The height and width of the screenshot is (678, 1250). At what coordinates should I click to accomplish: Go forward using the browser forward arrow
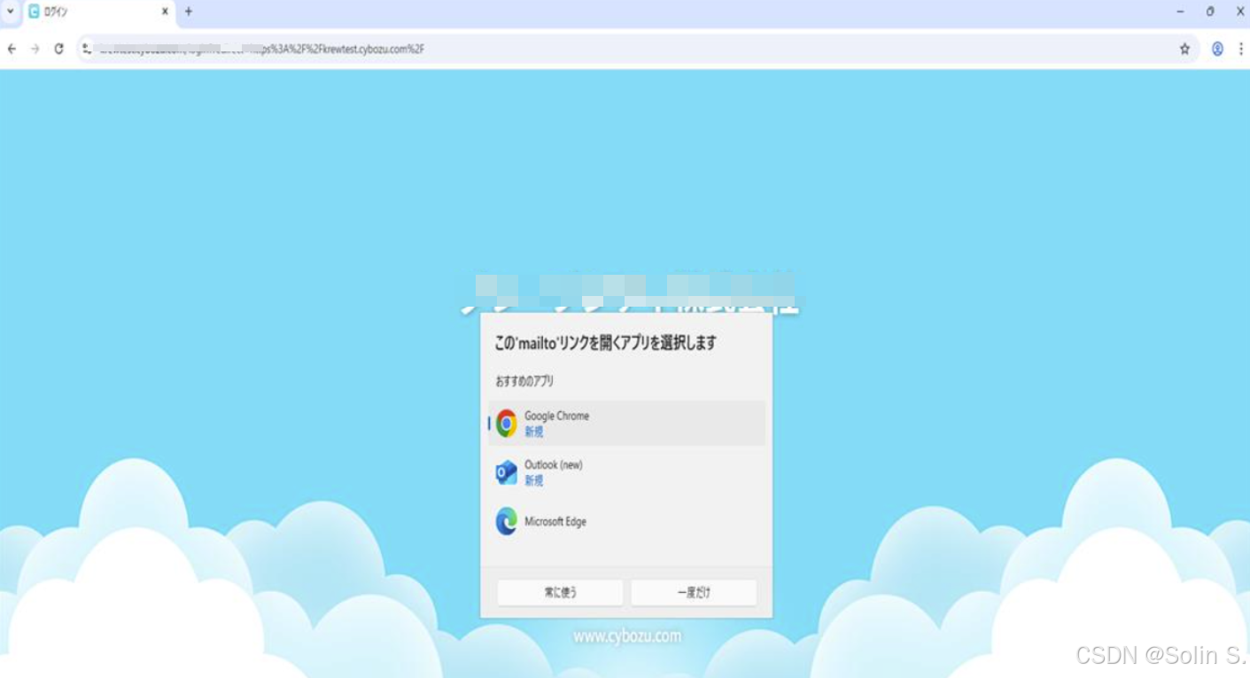pos(35,49)
